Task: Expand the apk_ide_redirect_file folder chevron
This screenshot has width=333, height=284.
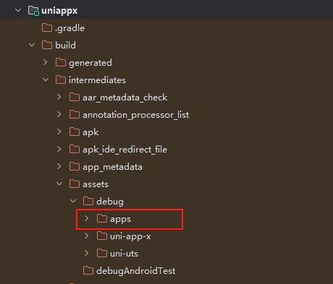Action: [59, 149]
